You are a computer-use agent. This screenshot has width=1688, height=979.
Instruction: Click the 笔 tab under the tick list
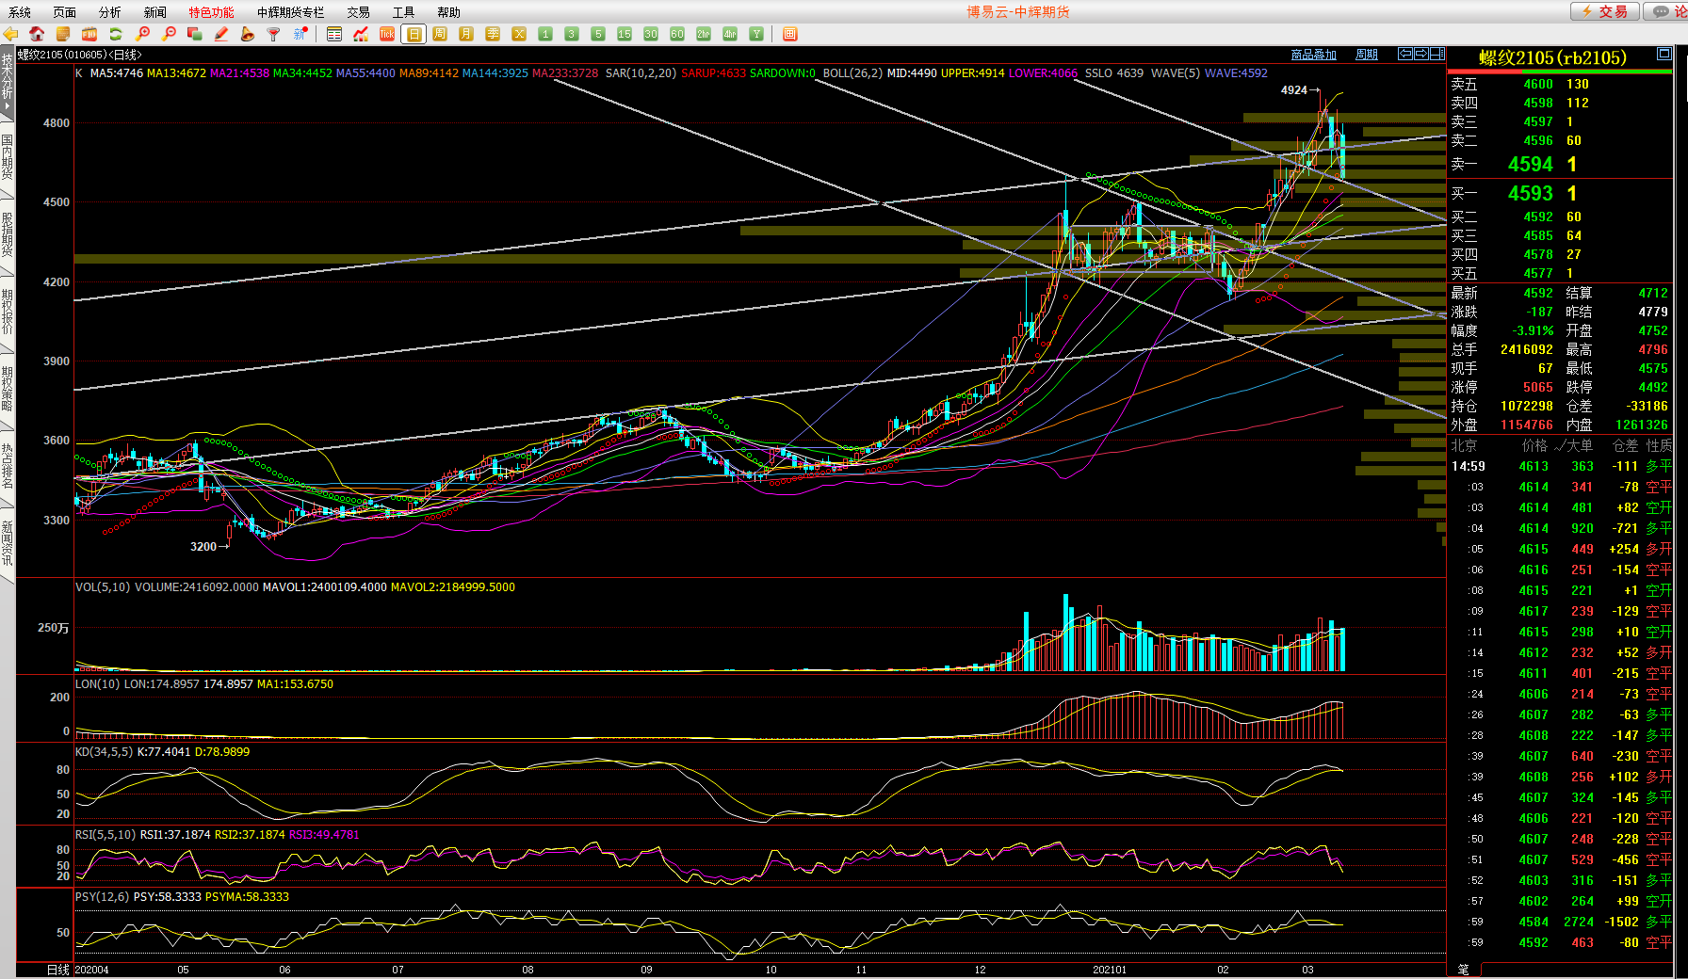click(x=1464, y=970)
